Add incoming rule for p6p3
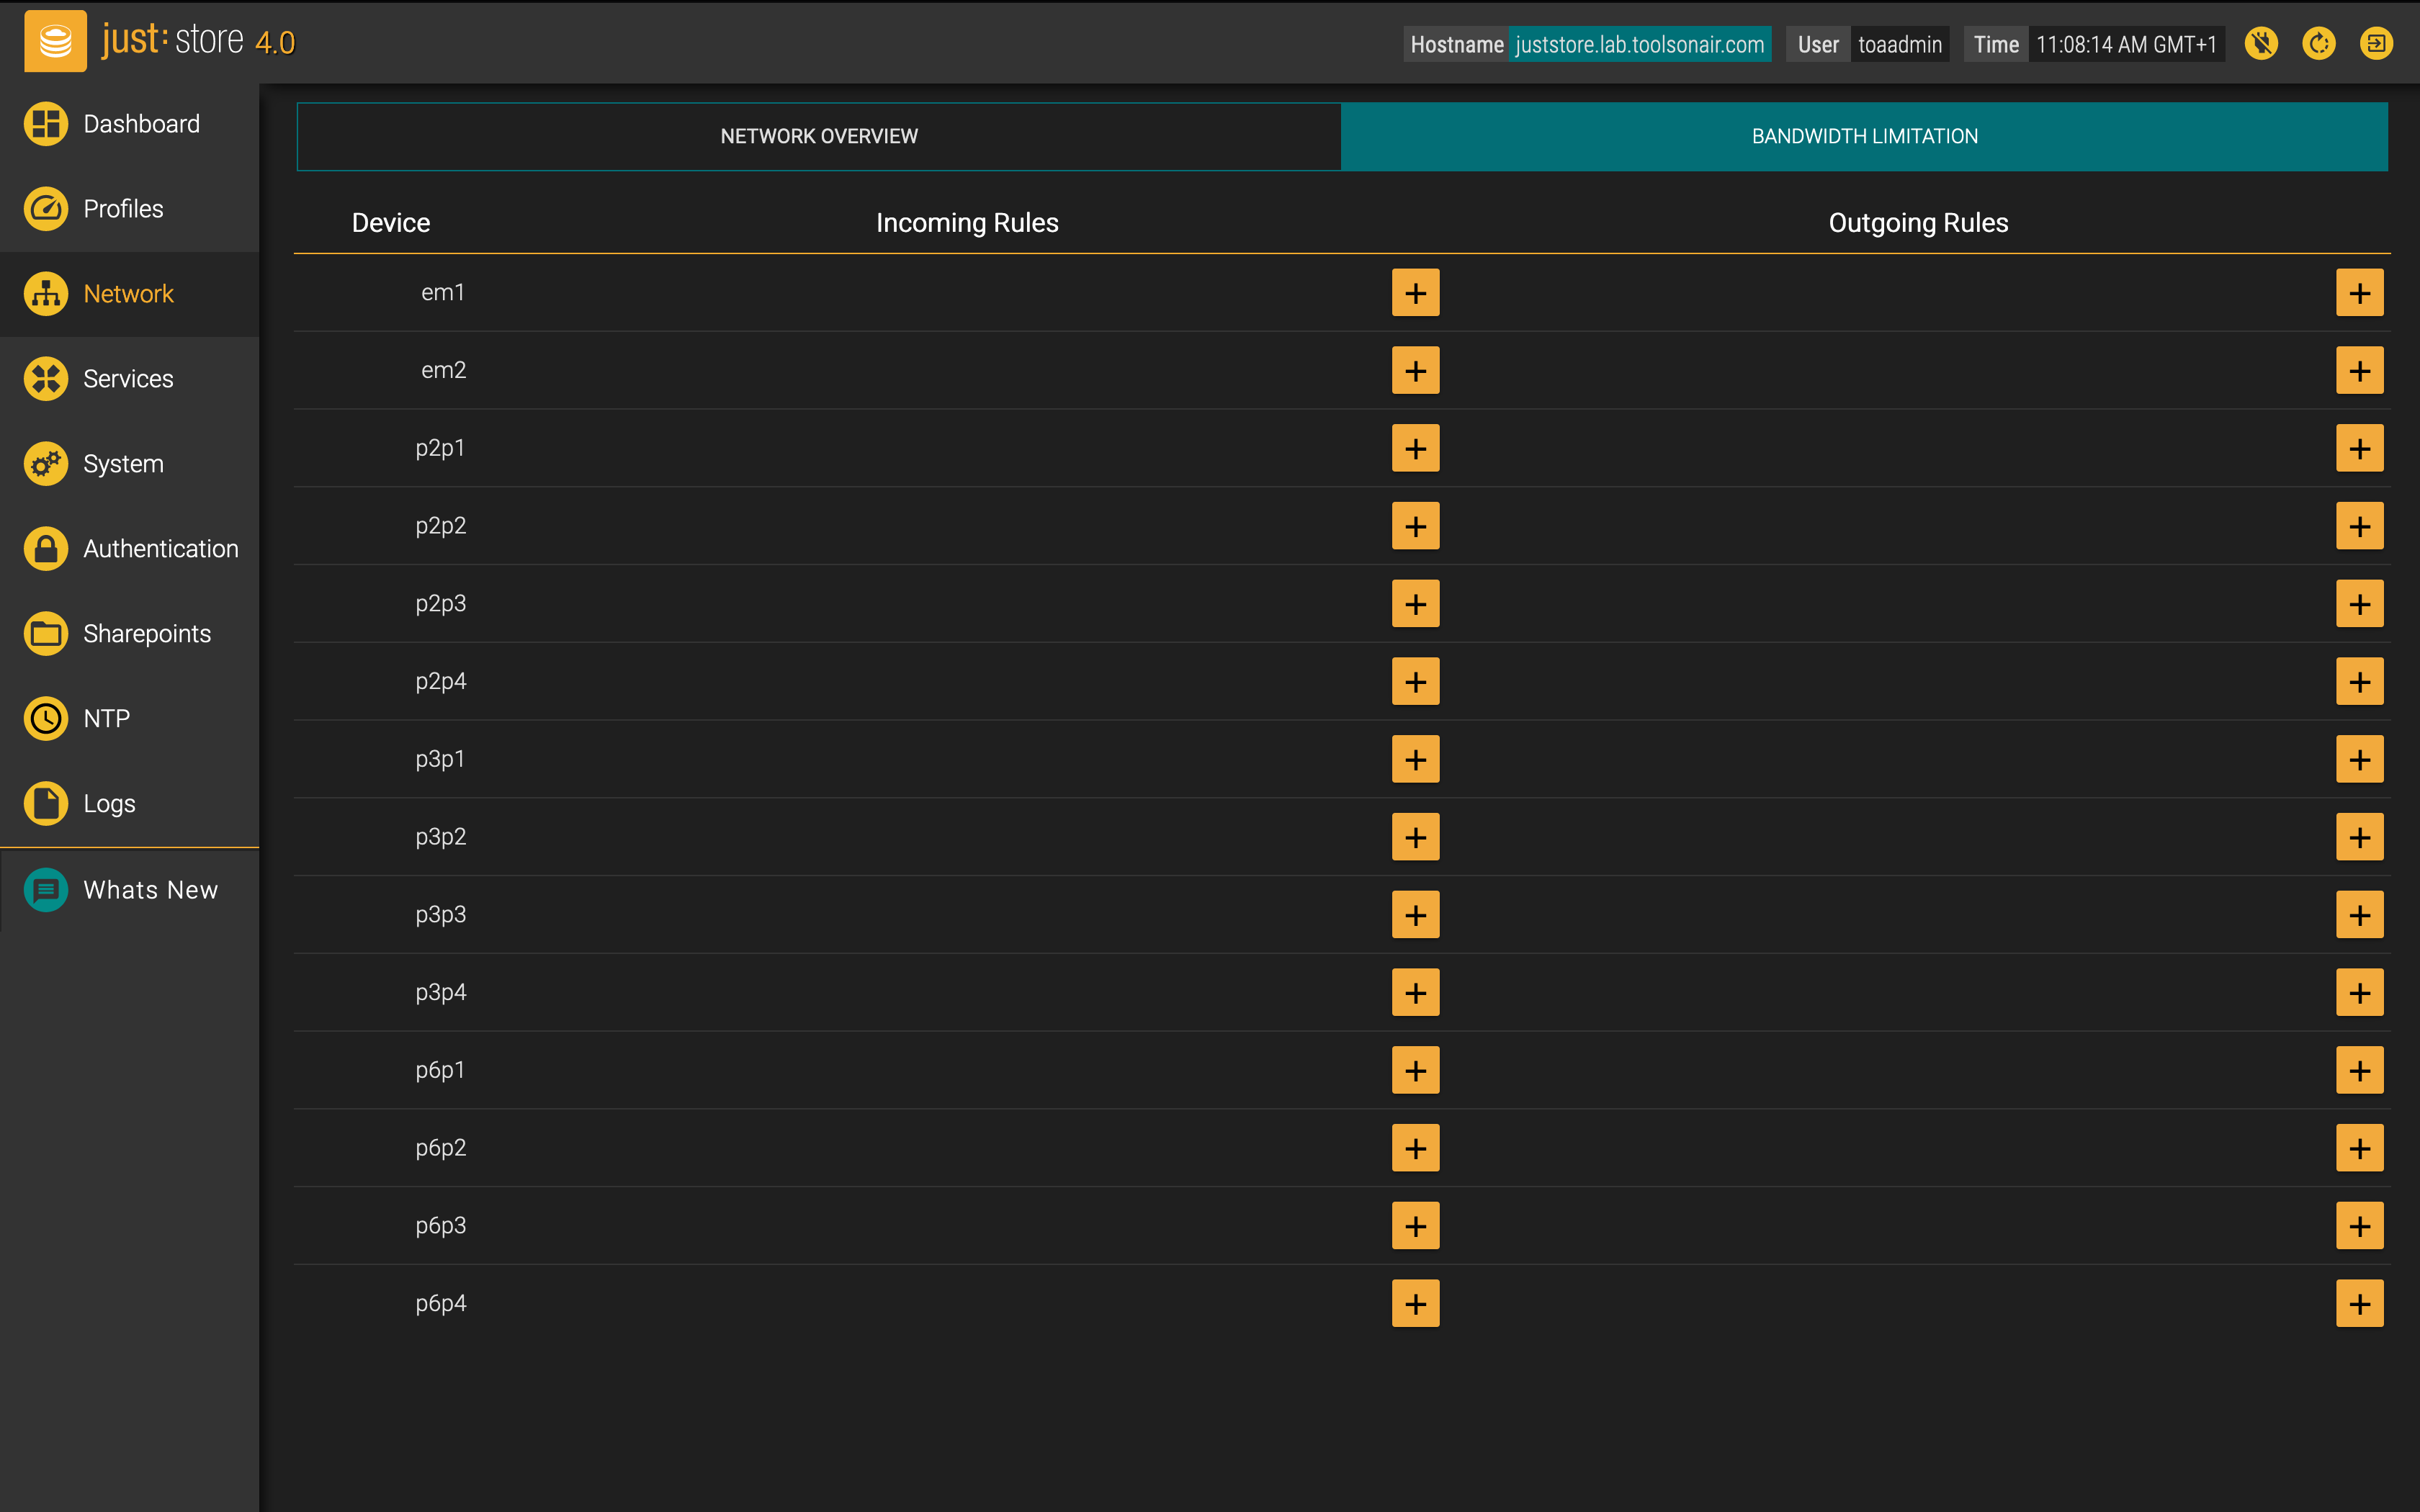 point(1415,1226)
